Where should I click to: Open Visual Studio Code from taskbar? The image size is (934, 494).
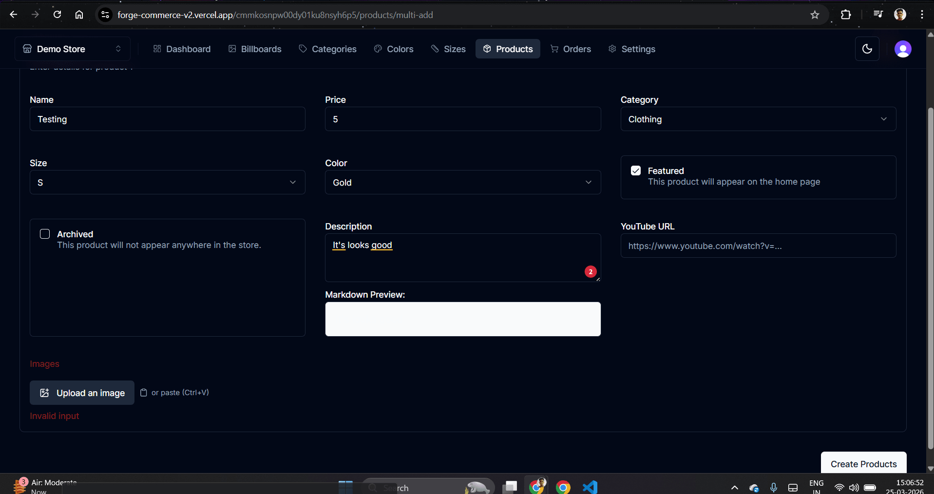click(x=590, y=487)
